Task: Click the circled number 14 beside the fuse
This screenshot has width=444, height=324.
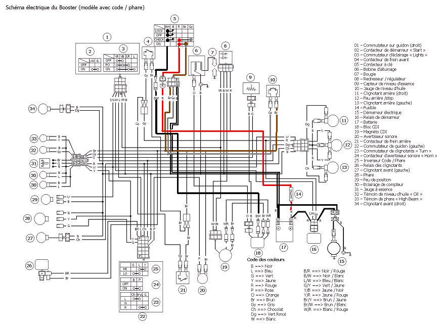Action: [x=298, y=194]
